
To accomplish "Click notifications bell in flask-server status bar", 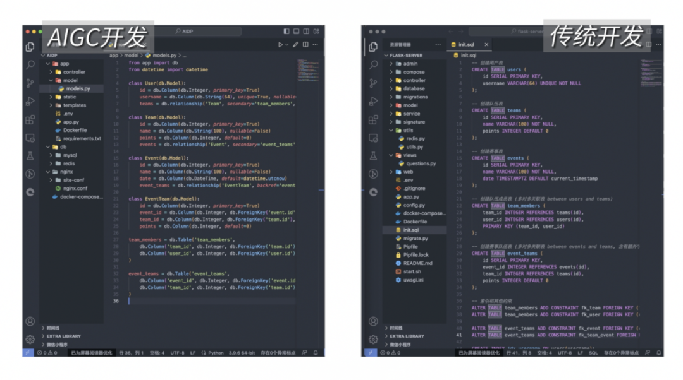I will point(658,353).
